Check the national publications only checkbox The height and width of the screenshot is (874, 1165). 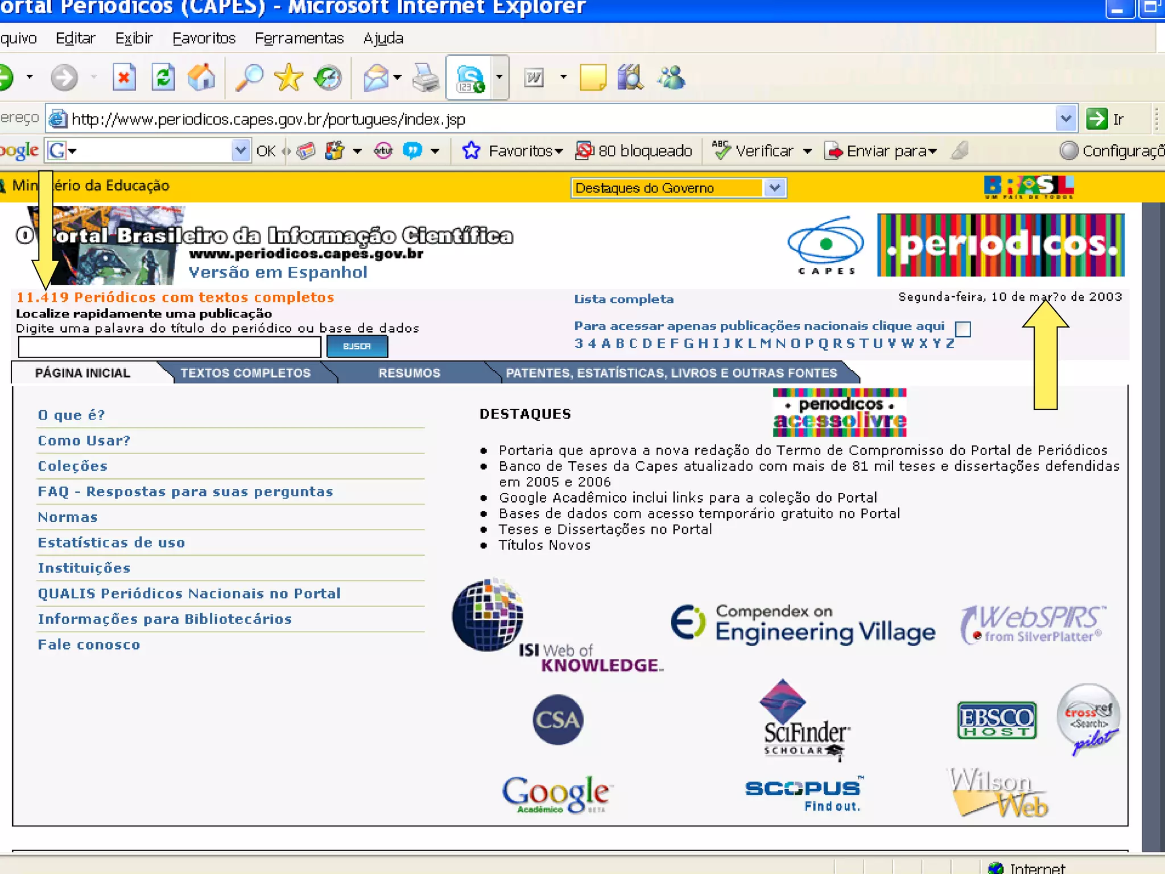(962, 329)
